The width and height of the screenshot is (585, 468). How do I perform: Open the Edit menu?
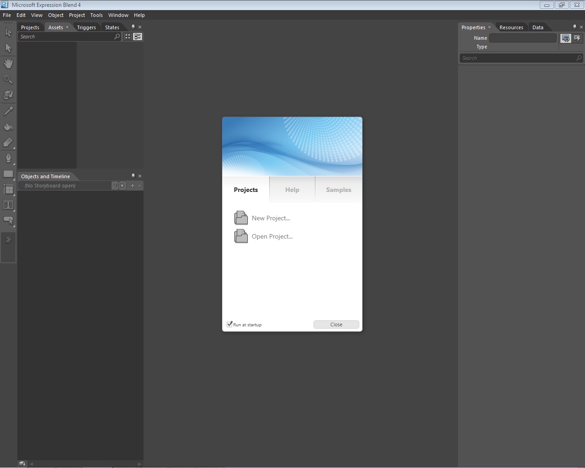point(21,15)
